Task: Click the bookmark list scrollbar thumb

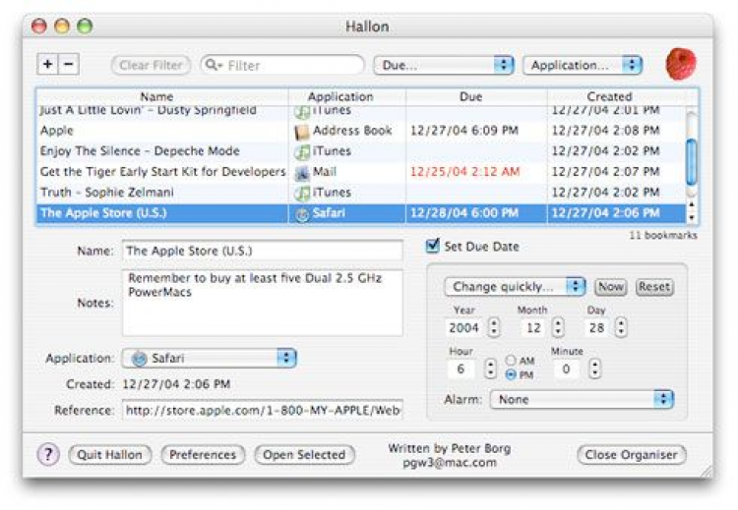Action: pos(692,162)
